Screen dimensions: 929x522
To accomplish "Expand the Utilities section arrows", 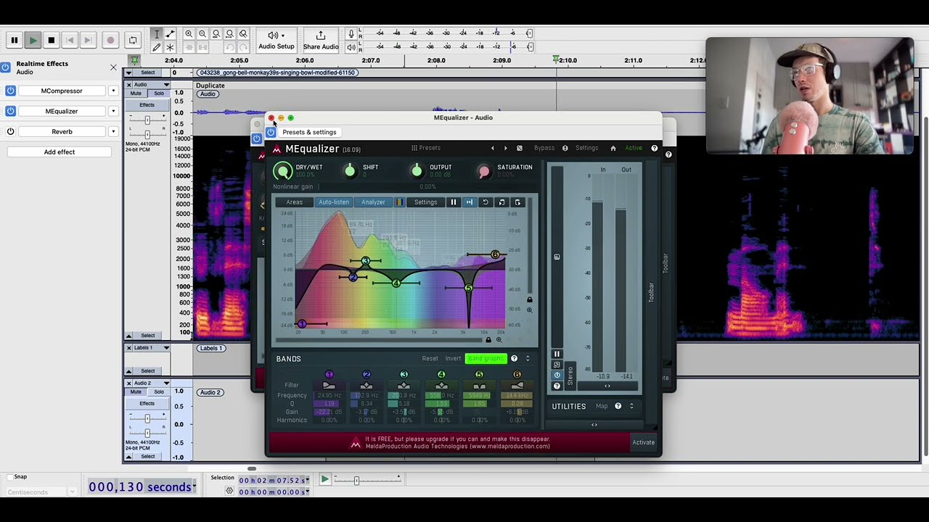I will tap(631, 406).
